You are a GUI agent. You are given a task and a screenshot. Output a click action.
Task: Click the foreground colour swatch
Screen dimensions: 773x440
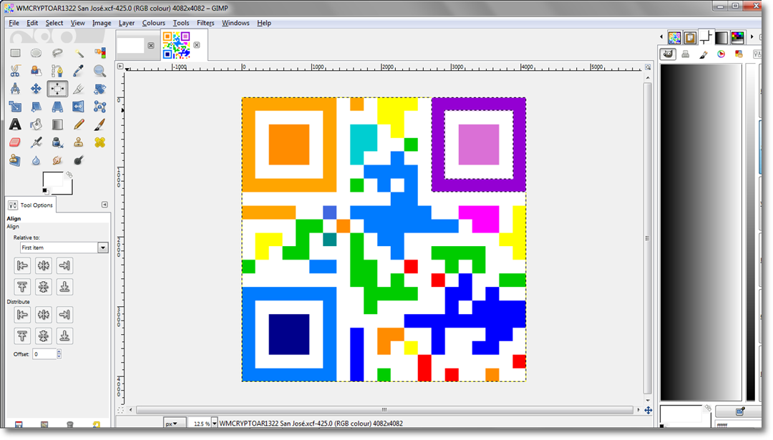tap(52, 179)
